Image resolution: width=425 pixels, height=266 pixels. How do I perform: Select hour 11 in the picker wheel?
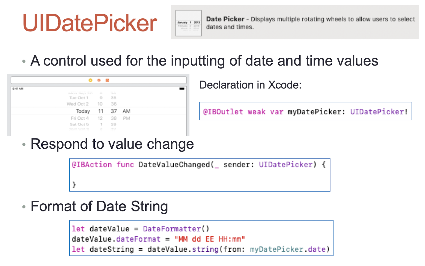point(101,111)
